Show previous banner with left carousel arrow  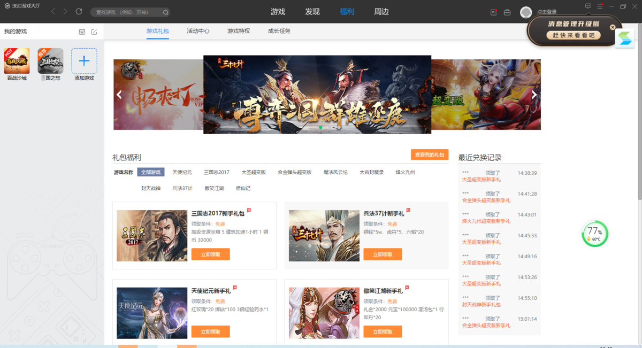pyautogui.click(x=119, y=95)
